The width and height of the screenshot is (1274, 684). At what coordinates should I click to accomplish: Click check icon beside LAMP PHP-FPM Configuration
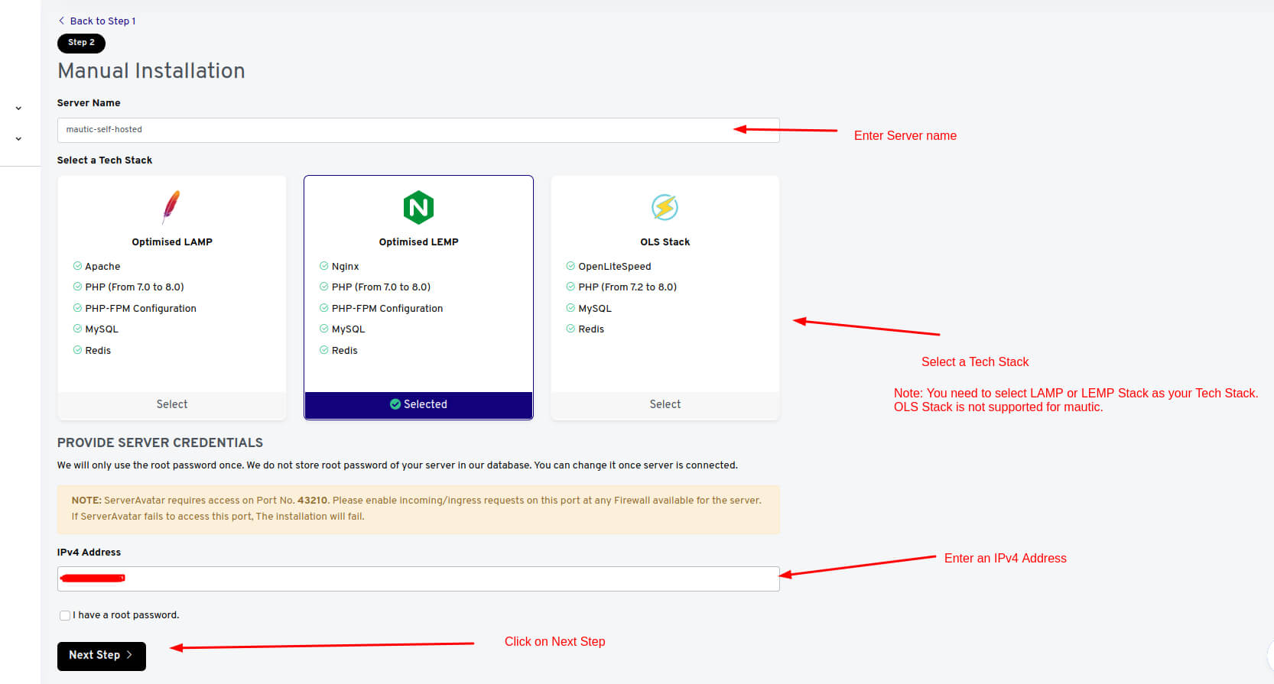pos(77,308)
